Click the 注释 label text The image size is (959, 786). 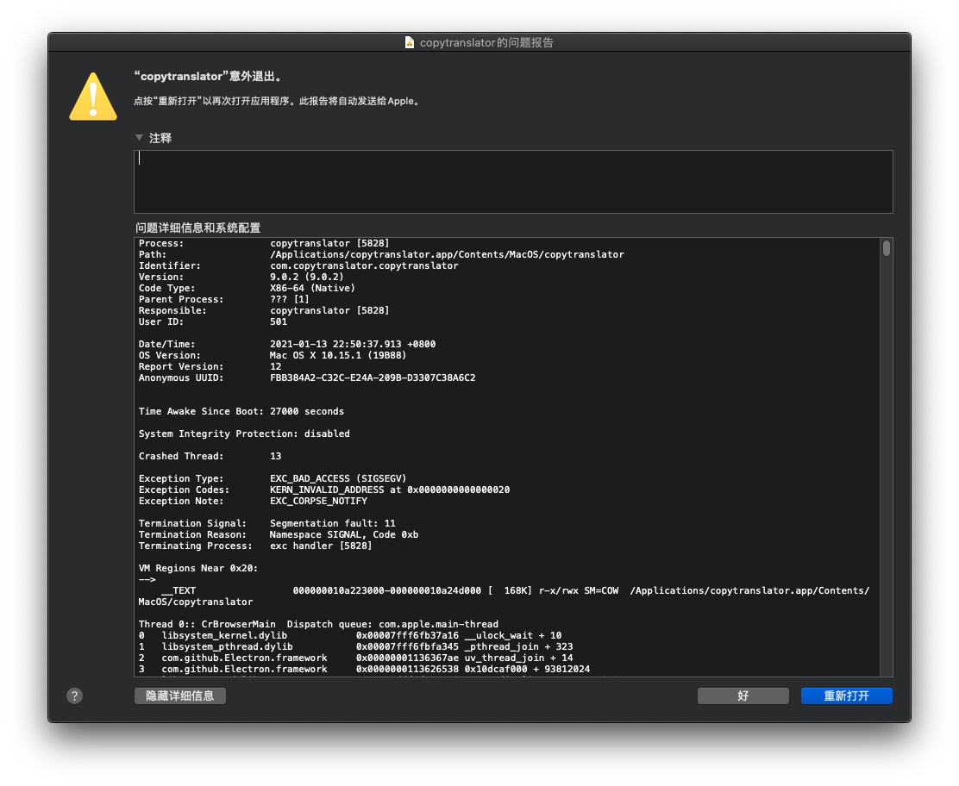click(x=160, y=138)
